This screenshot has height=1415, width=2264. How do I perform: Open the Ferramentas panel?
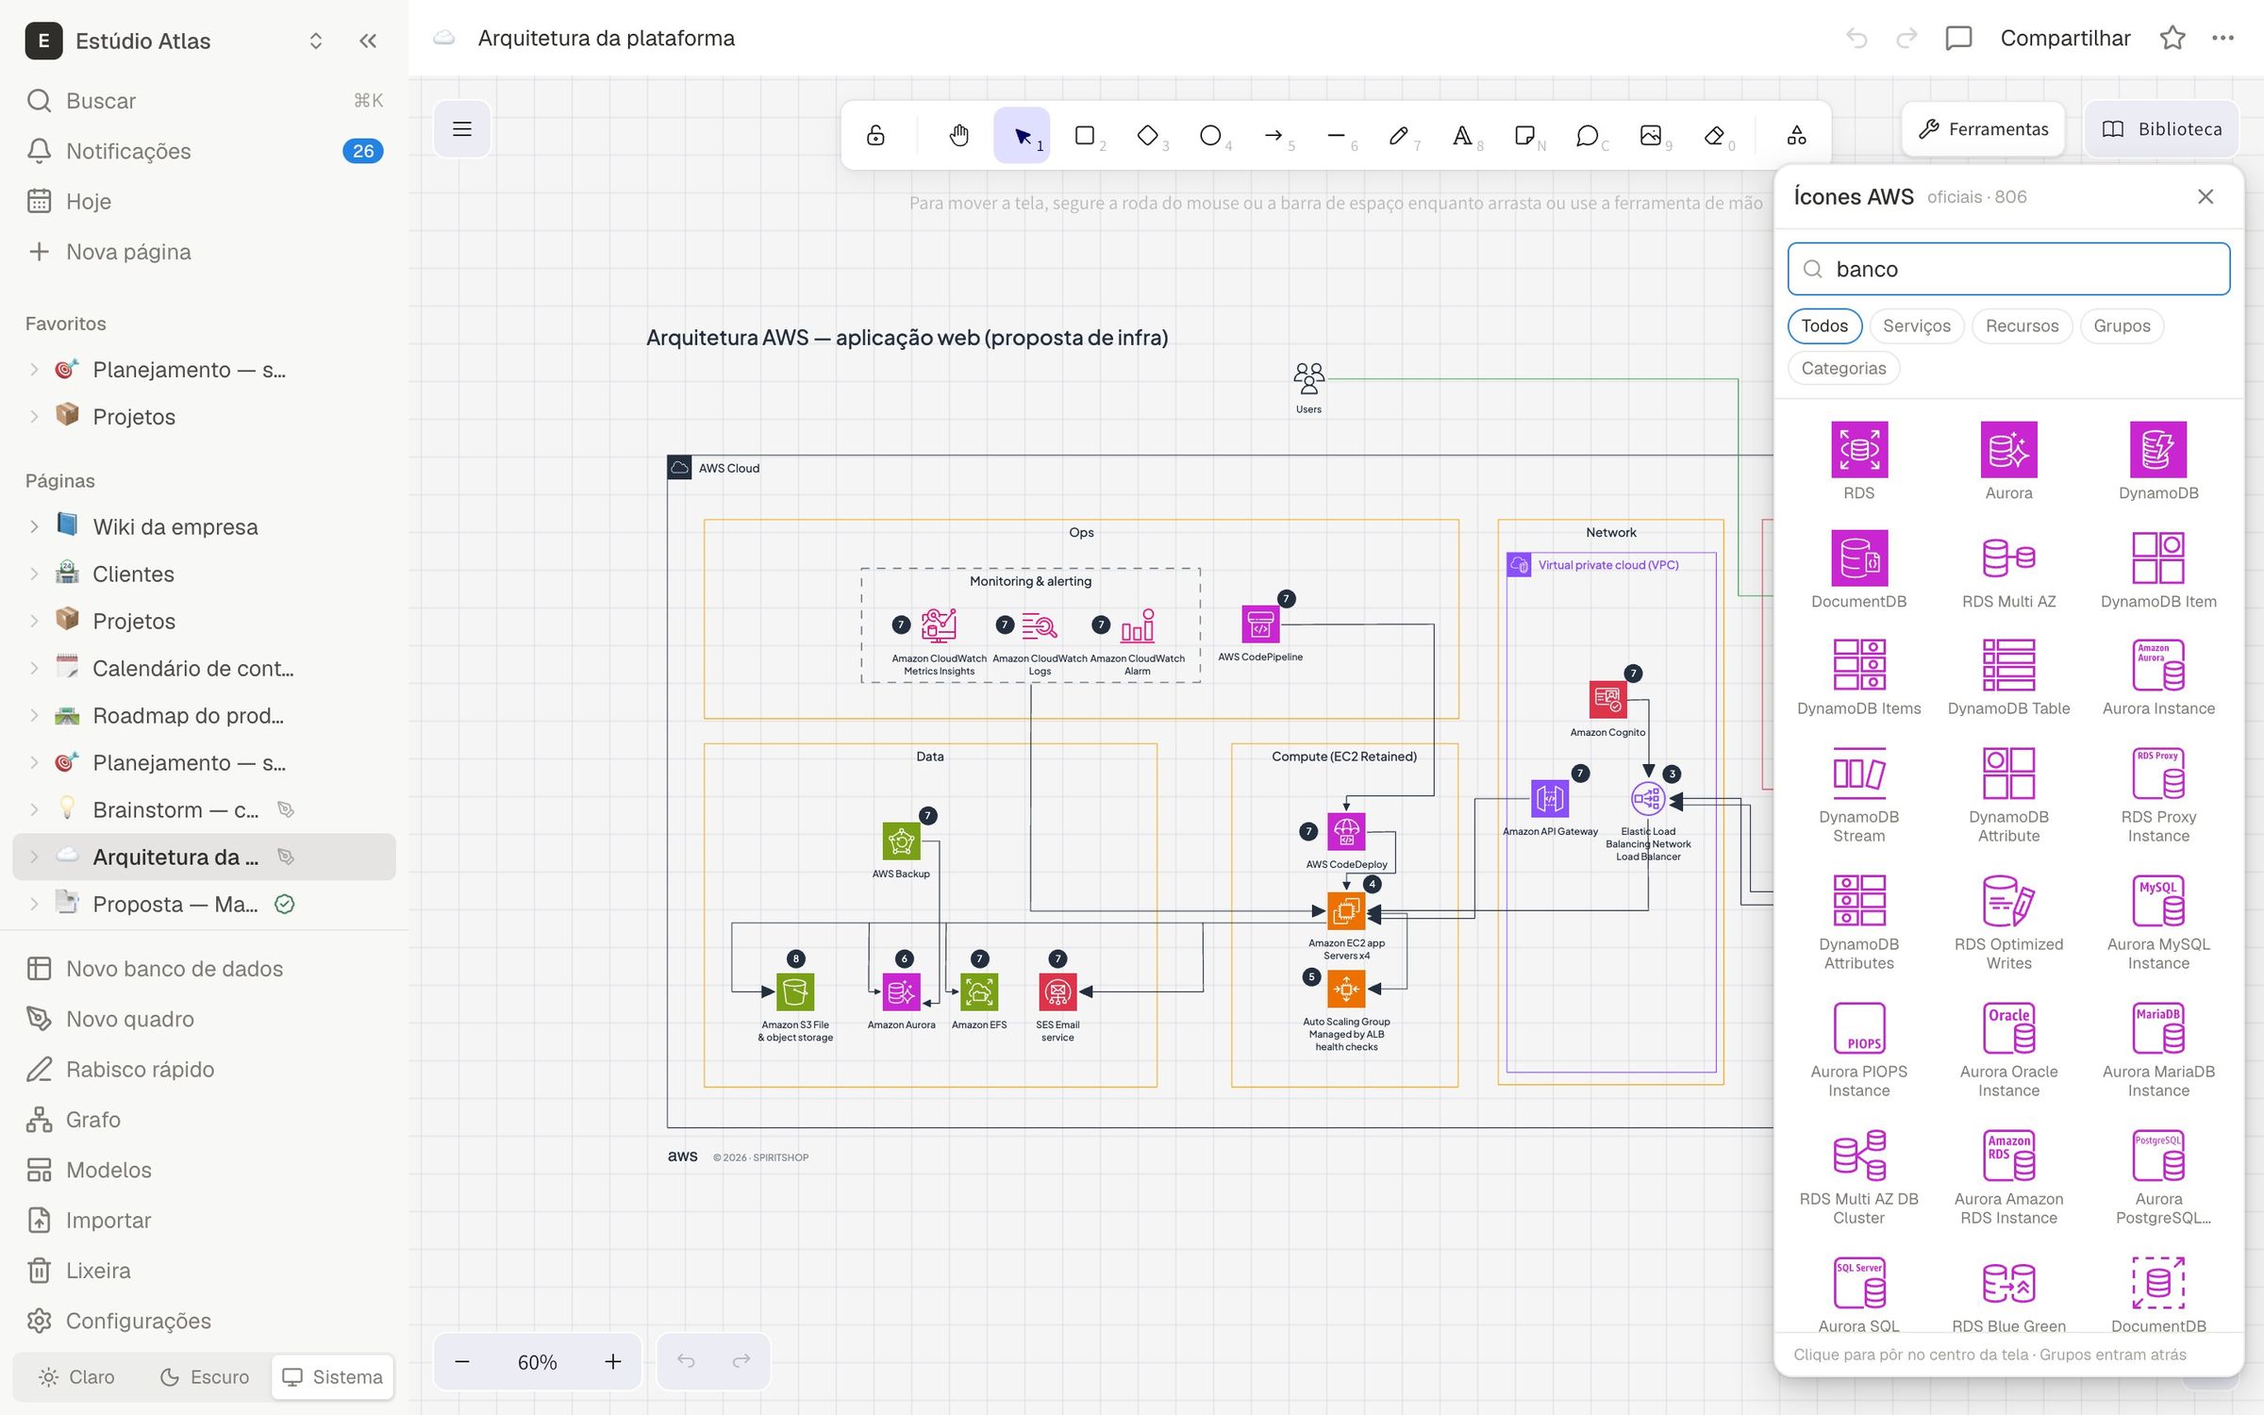click(x=1983, y=129)
